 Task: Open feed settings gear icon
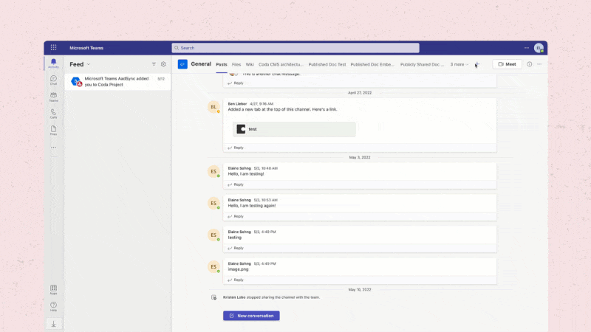[163, 64]
